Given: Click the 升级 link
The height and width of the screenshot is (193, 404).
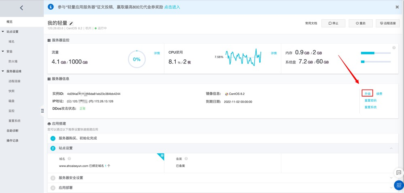Looking at the screenshot, I should point(368,94).
